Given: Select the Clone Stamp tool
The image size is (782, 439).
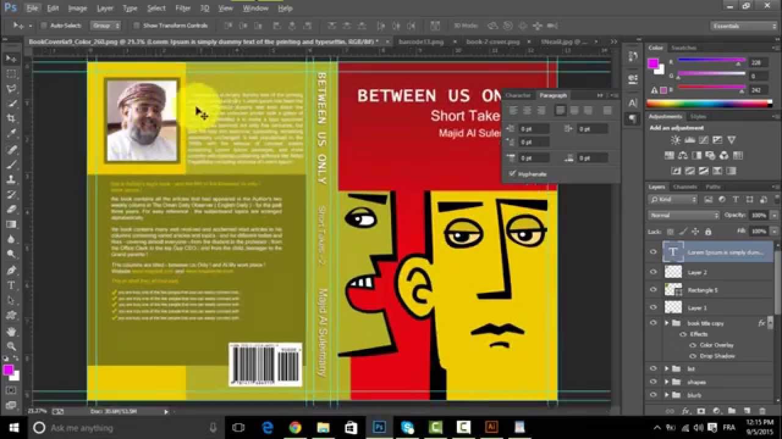Looking at the screenshot, I should tap(11, 180).
